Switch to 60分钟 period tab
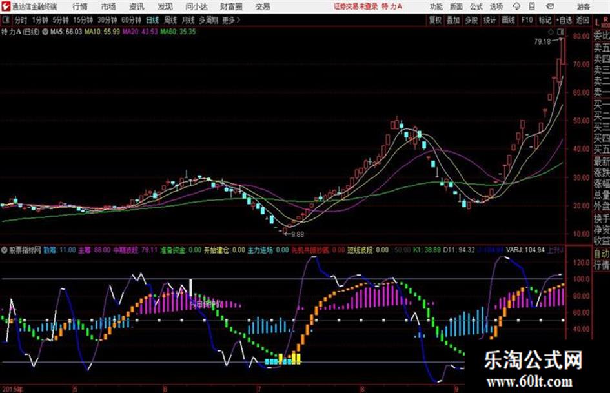Viewport: 610px width, 393px height. 131,20
